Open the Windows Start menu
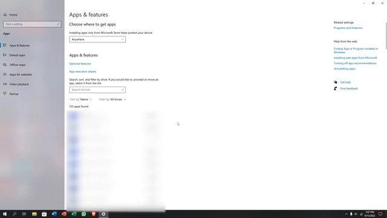 click(x=5, y=214)
